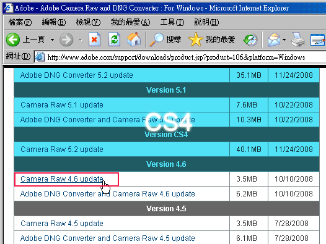Screen dimensions: 326x244
Task: Open Adobe DNG Converter 5.2 update link
Action: pos(76,75)
